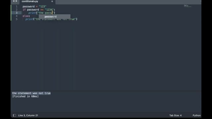Place cursor in password = "123" line
The width and height of the screenshot is (212, 119).
tap(34, 7)
